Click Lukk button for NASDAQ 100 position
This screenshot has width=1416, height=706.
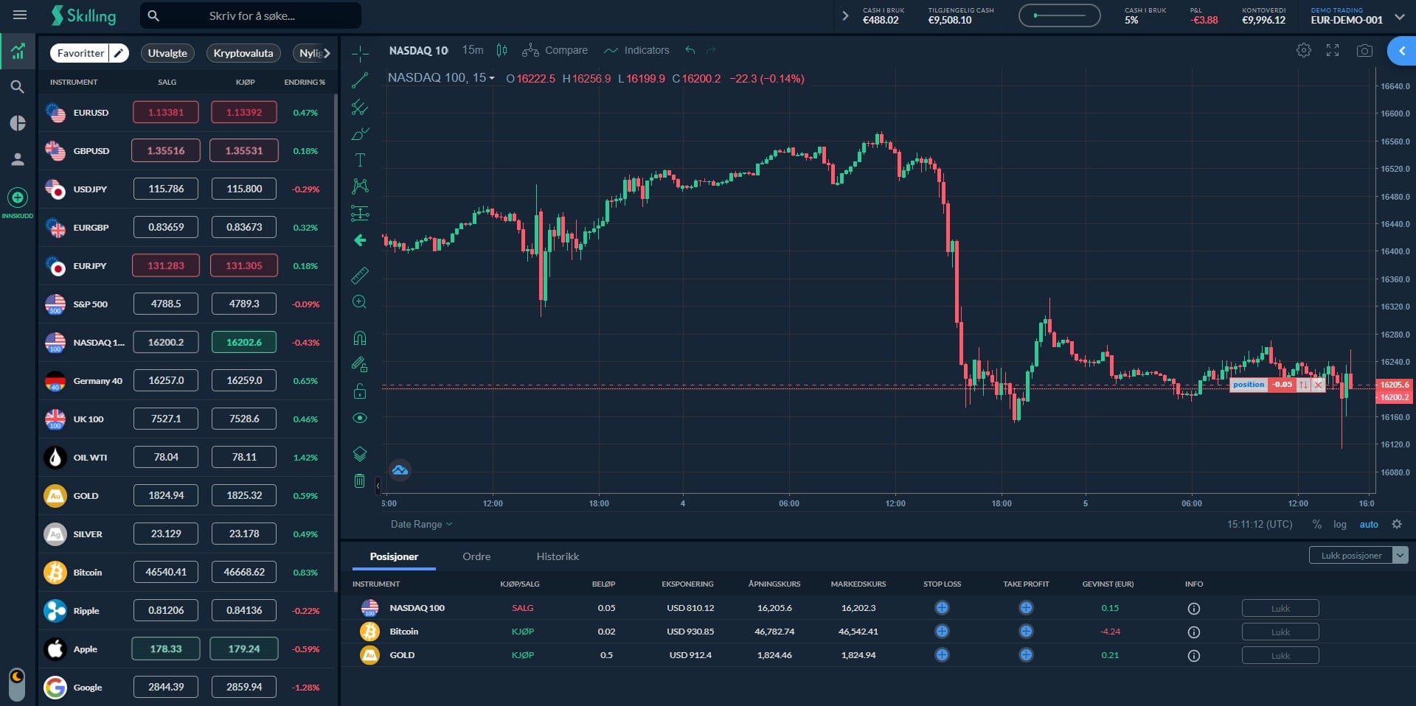[x=1280, y=608]
